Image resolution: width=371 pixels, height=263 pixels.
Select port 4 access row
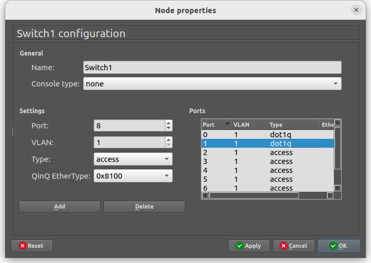tap(267, 170)
